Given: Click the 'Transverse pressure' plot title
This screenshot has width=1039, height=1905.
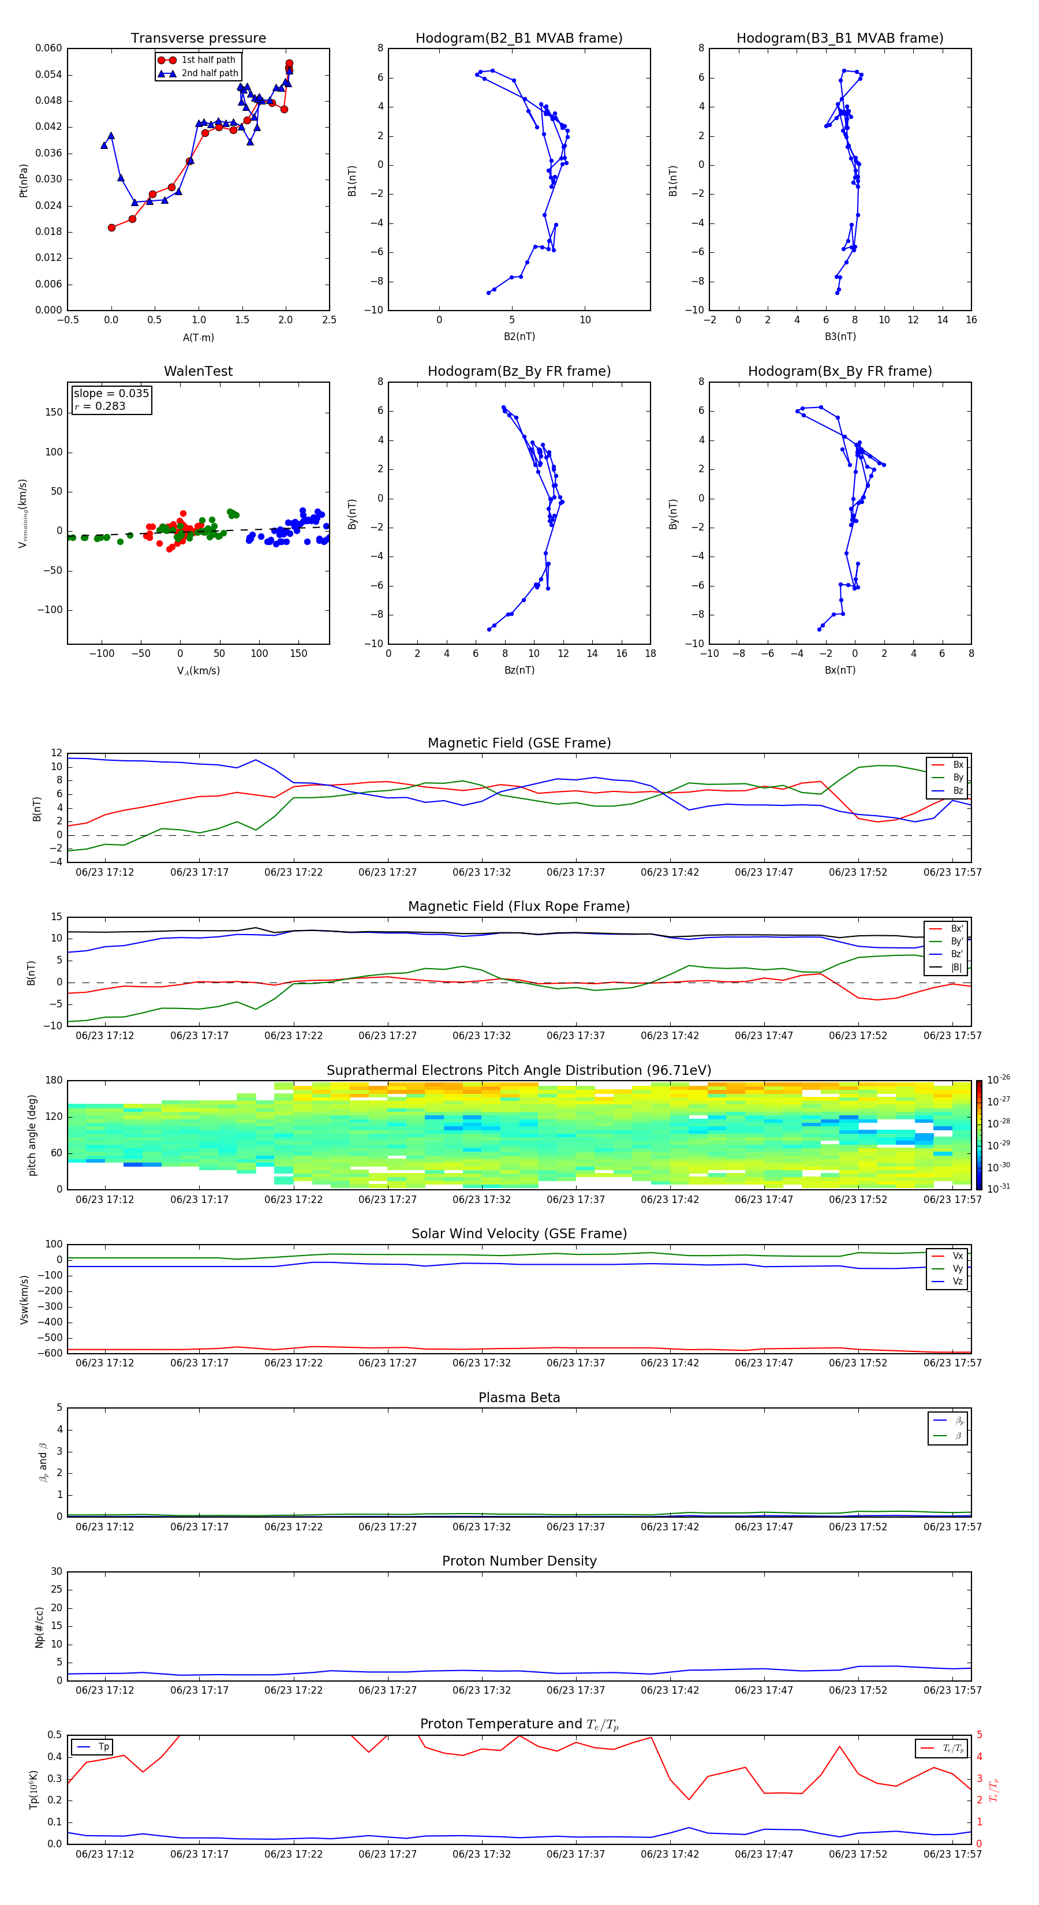Looking at the screenshot, I should [198, 39].
